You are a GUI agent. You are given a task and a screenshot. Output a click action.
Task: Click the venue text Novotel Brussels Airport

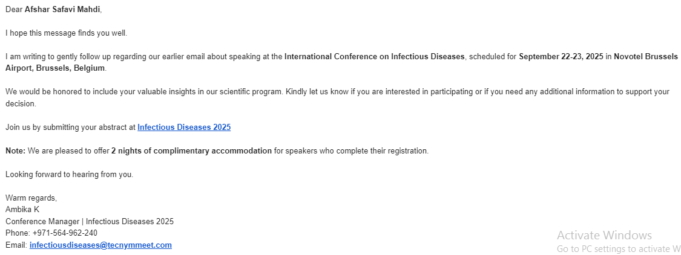coord(645,57)
